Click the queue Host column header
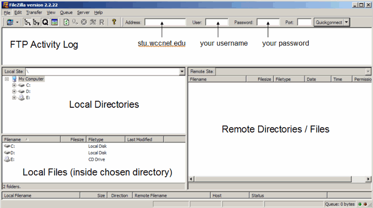 230,196
